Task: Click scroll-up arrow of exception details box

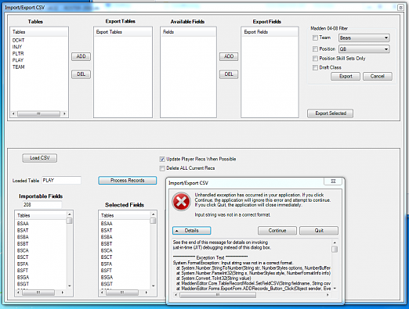Action: pyautogui.click(x=335, y=243)
